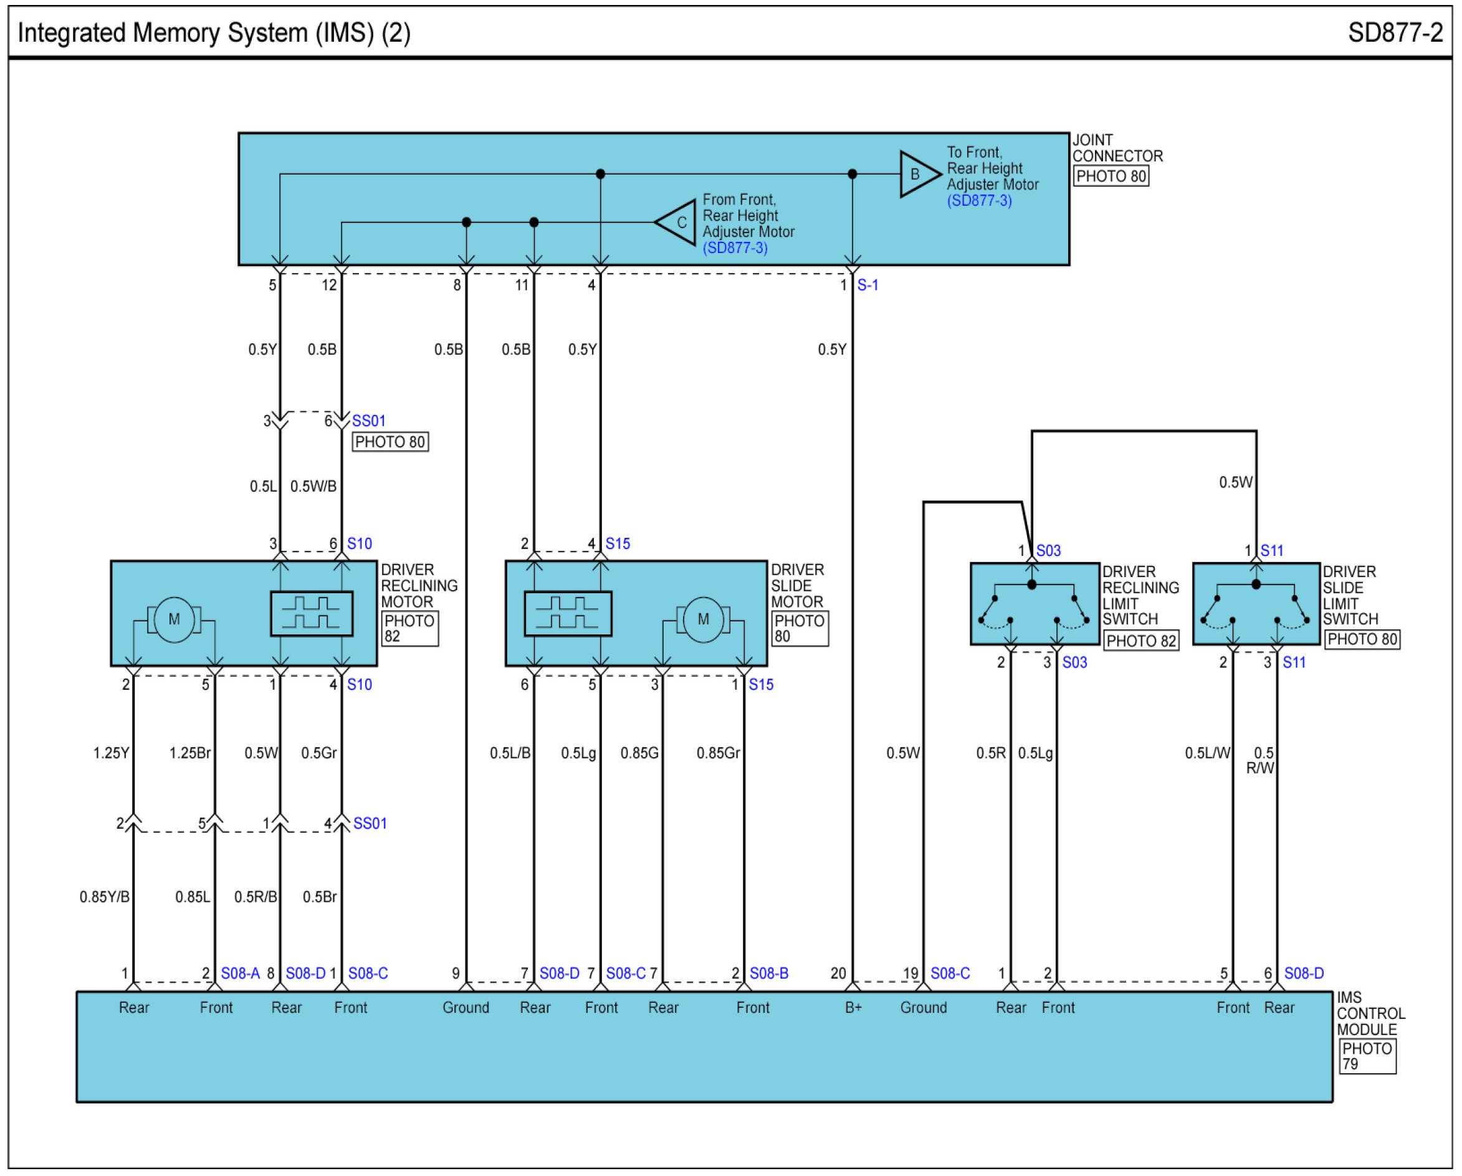Click the S-1 connector reference link
This screenshot has width=1462, height=1176.
[867, 285]
